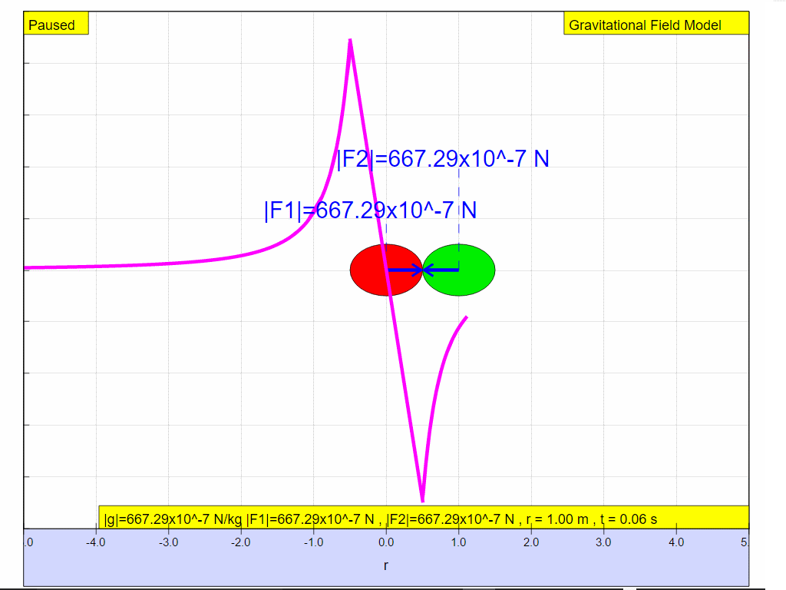Click the 3.0 tick on r axis
The image size is (786, 590).
[x=603, y=542]
